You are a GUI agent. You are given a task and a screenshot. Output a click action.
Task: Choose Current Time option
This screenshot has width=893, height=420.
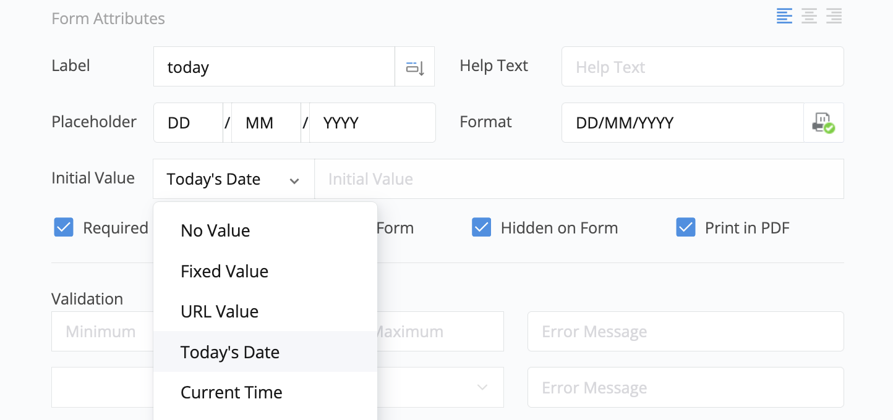231,393
